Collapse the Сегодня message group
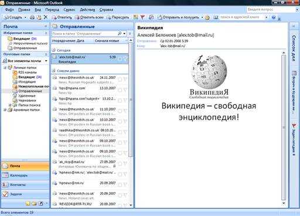 click(x=53, y=50)
